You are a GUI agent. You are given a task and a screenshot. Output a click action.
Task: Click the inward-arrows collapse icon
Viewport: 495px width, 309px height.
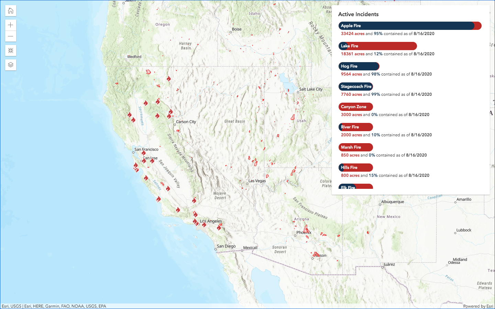click(11, 51)
